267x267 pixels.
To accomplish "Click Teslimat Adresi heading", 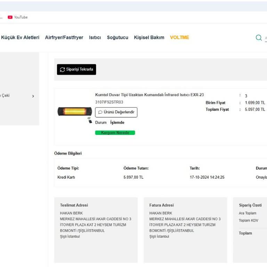I will (74, 205).
